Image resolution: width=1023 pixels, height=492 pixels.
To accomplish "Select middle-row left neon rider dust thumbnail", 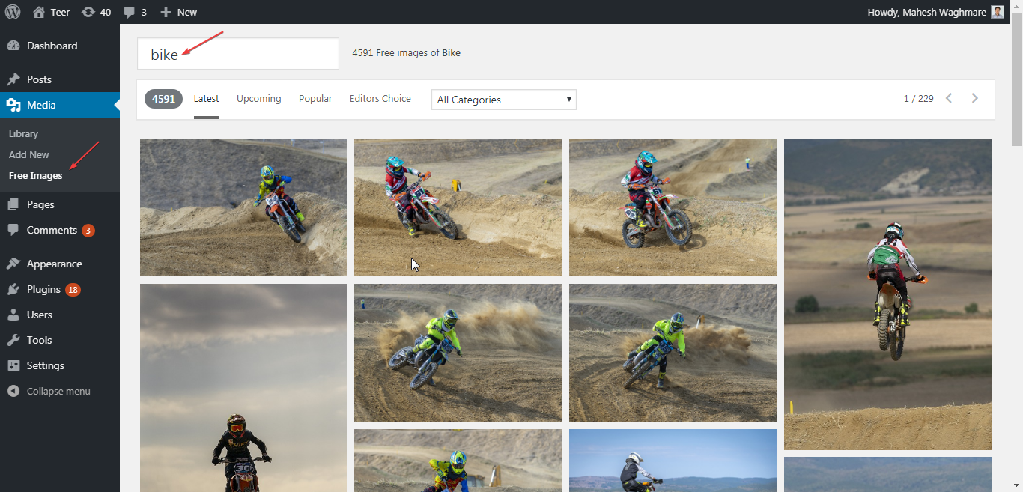I will [458, 353].
